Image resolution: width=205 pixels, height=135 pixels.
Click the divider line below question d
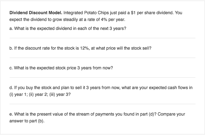102,104
